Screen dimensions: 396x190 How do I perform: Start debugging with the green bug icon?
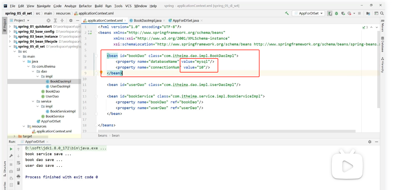point(337,13)
